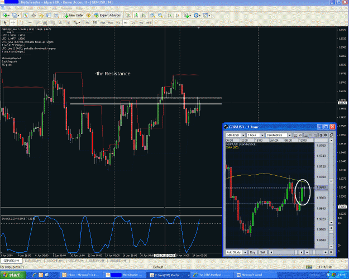349x279 pixels.
Task: Switch timeframe to H1
Action: [x=118, y=22]
